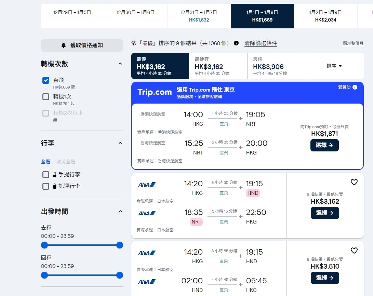
Task: Select the 1月2日 – 1月9日 date tab
Action: point(325,16)
